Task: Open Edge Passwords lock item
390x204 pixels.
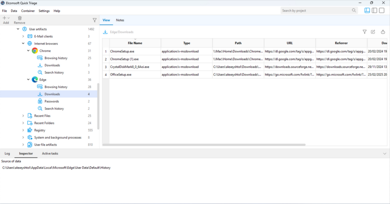Action: [51, 101]
